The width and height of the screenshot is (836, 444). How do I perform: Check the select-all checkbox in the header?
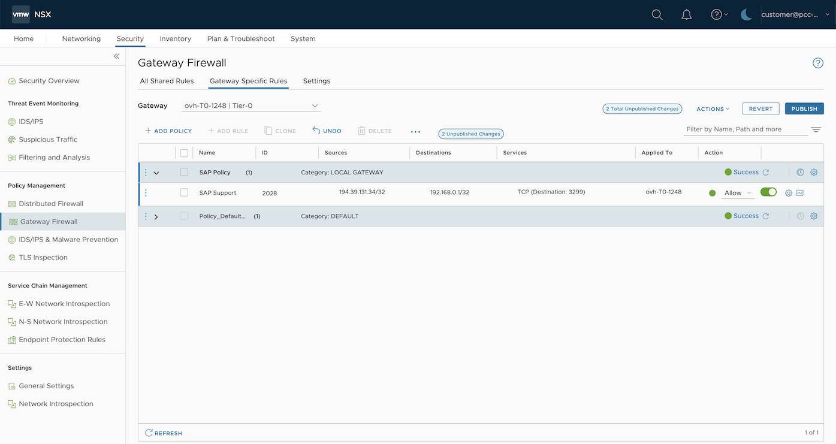[x=185, y=152]
